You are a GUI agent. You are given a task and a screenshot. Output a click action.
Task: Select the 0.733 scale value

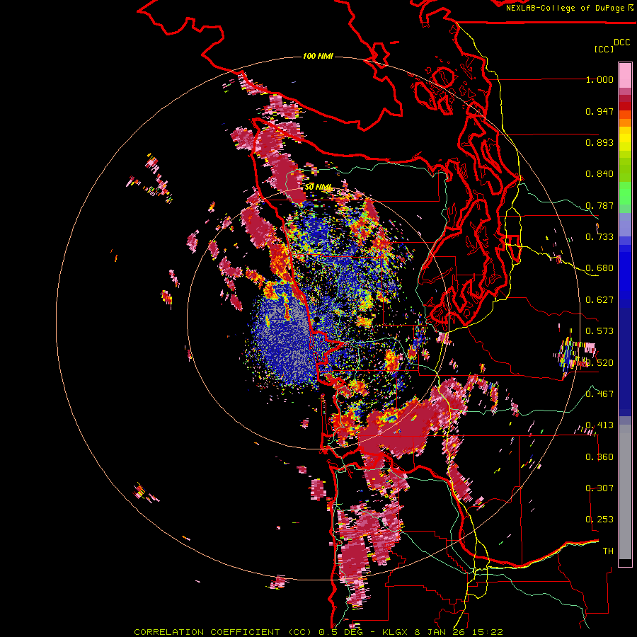point(599,237)
